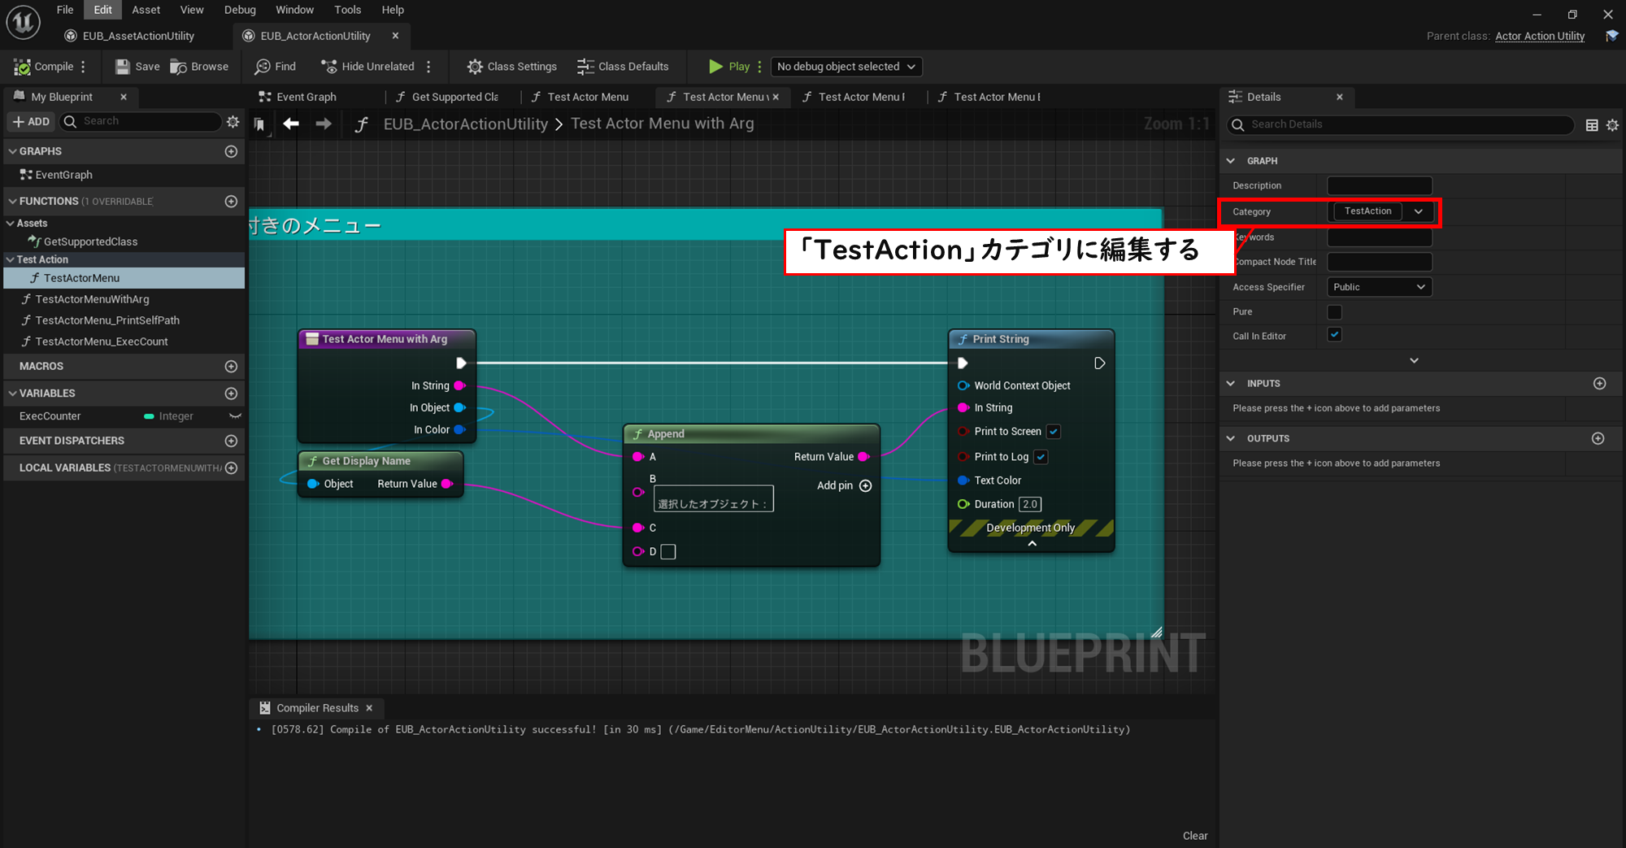
Task: Click the Save floppy disk icon
Action: [x=123, y=67]
